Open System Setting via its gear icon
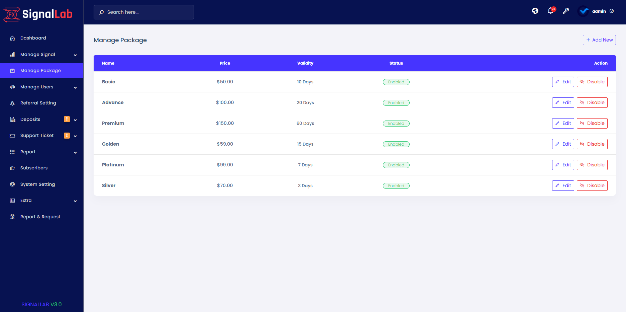The height and width of the screenshot is (312, 626). pyautogui.click(x=12, y=184)
